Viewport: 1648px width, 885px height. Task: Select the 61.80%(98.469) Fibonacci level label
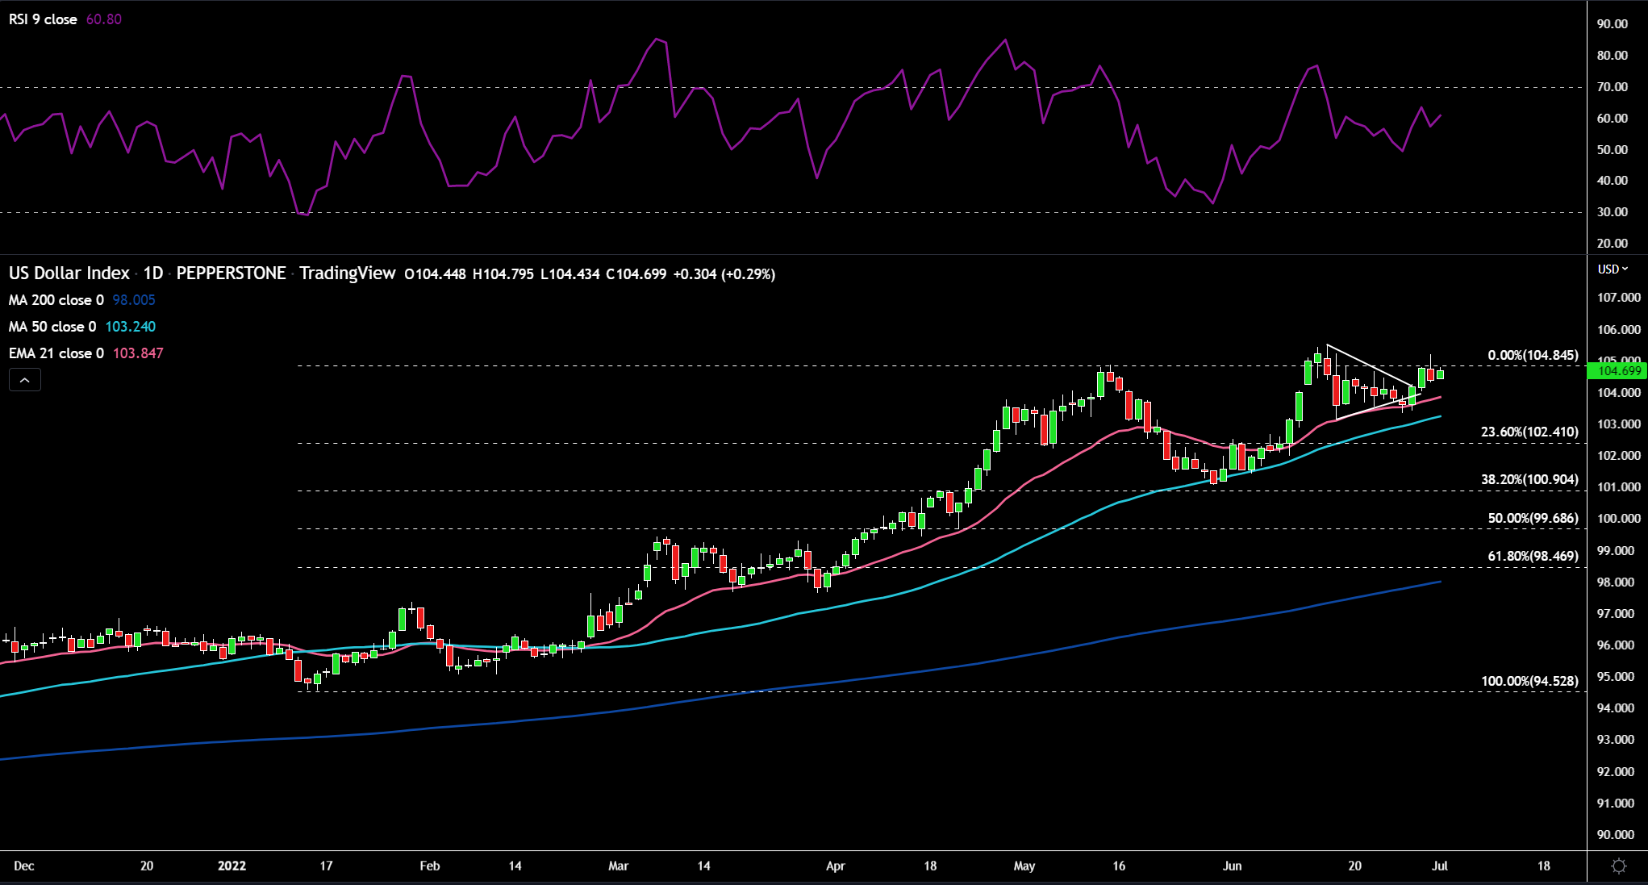click(1533, 556)
